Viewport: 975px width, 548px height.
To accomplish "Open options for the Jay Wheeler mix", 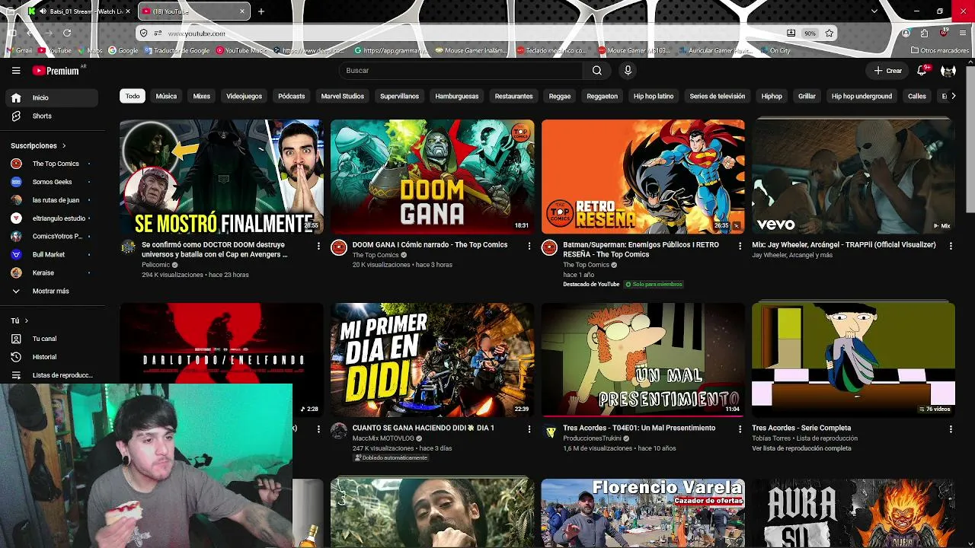I will click(x=951, y=246).
